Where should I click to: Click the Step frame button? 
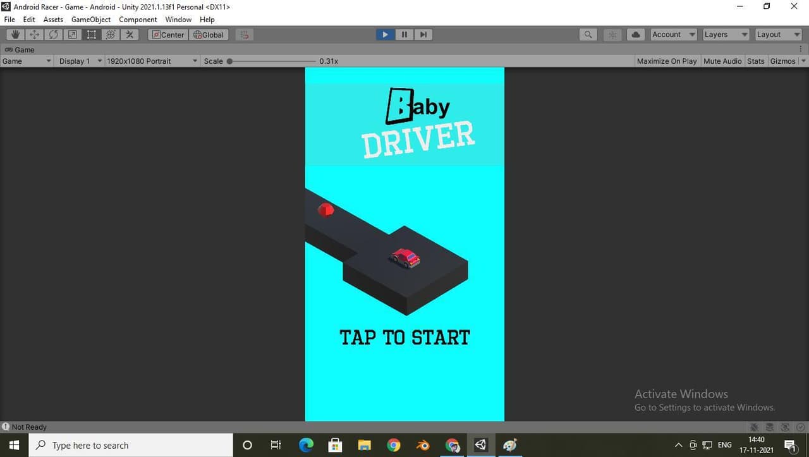click(x=423, y=35)
